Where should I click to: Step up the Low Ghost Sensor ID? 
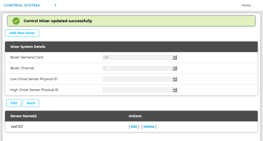[175, 78]
